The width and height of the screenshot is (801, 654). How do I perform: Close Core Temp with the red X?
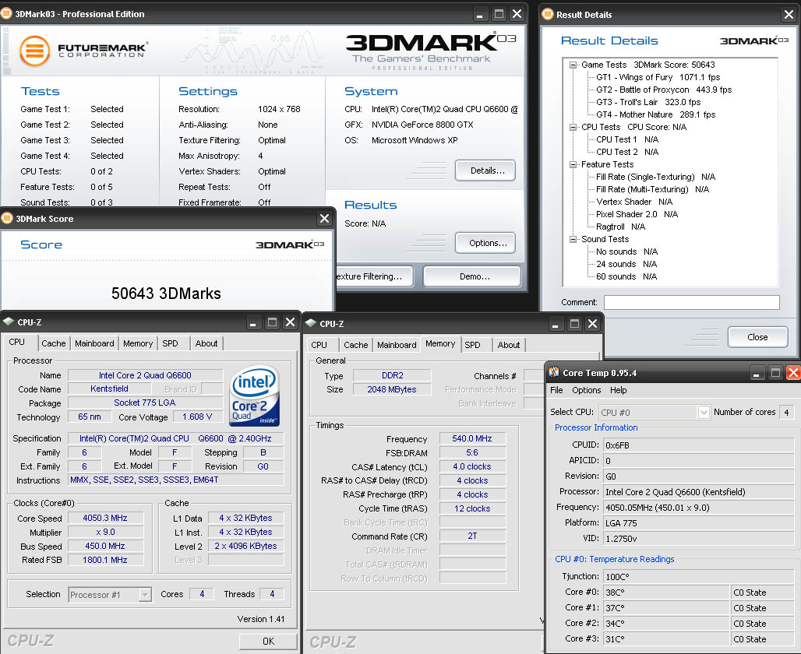pyautogui.click(x=793, y=373)
